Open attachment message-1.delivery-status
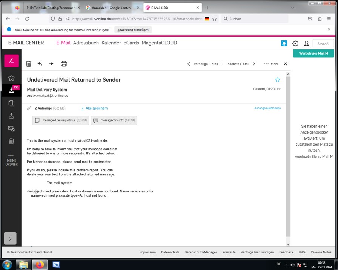Screen dimensions: 338x270 tap(60, 120)
